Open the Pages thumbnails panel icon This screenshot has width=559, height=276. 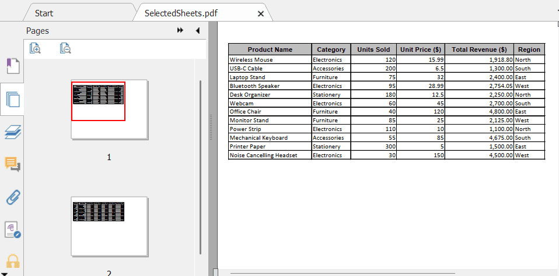tap(13, 100)
